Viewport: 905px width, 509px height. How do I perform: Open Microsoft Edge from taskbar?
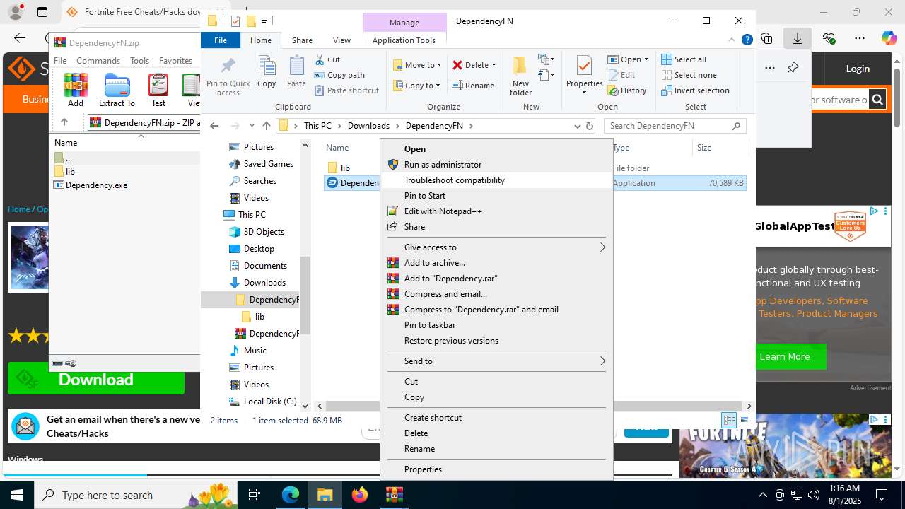291,495
